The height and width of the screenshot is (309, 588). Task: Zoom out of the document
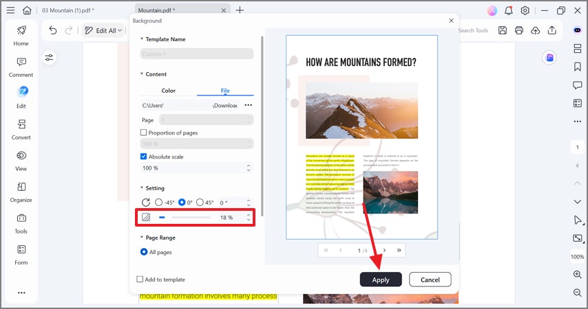click(x=578, y=293)
